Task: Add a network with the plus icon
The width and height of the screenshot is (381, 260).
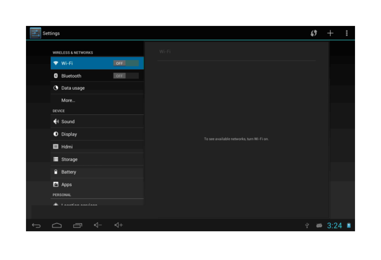Action: click(x=330, y=33)
